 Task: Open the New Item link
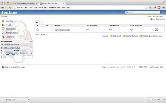coord(9,21)
